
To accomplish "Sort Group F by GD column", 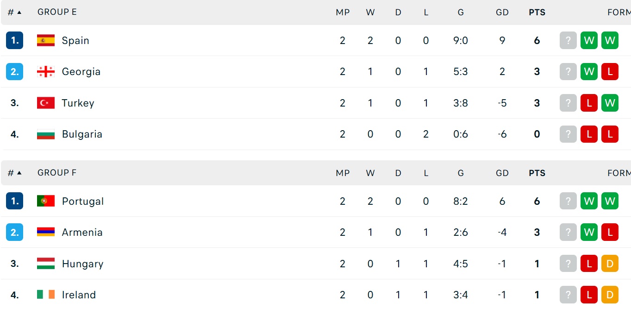I will coord(502,173).
